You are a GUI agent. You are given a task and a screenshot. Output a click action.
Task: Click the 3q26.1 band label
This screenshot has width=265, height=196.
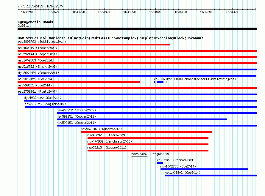(x=23, y=26)
